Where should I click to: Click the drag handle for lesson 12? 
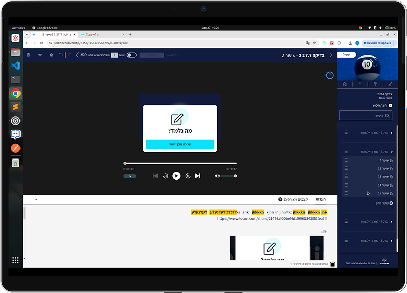point(347,168)
